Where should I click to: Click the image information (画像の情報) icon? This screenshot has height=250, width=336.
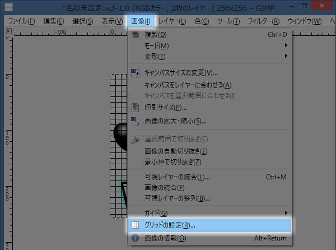point(135,238)
